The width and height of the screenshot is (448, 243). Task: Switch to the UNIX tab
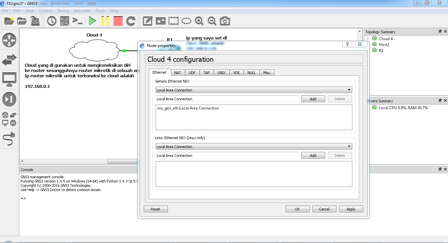(x=222, y=73)
